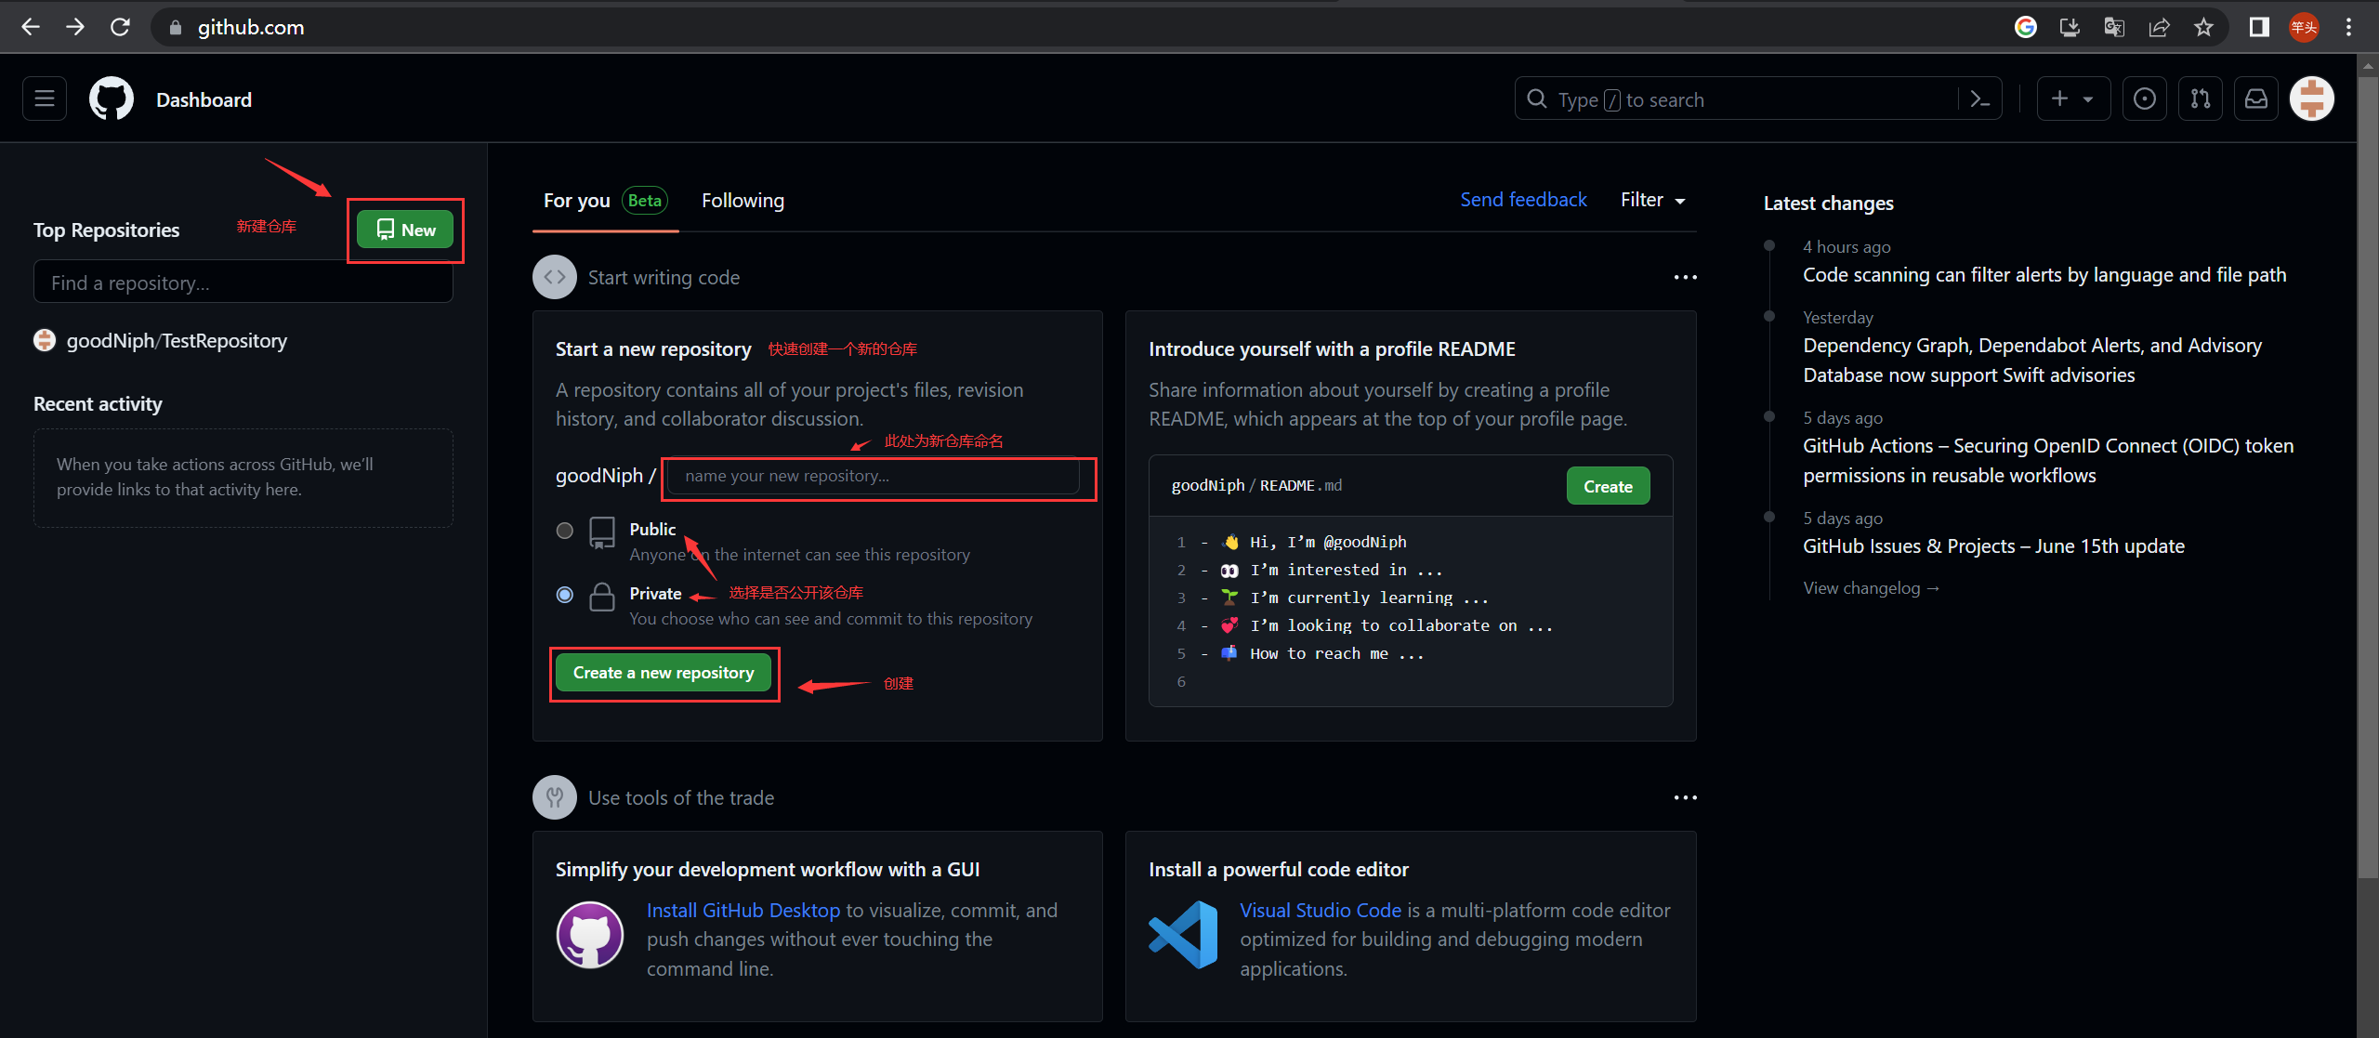Click the search bar Type / to search

[1738, 99]
